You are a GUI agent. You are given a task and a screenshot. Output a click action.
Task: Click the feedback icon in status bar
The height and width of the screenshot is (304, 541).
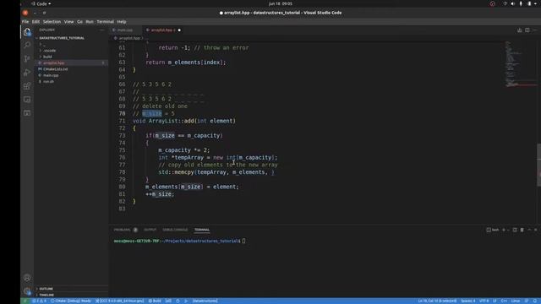coord(527,301)
